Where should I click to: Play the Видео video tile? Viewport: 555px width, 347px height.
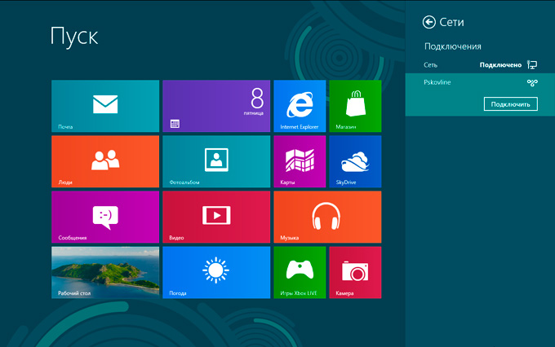215,217
